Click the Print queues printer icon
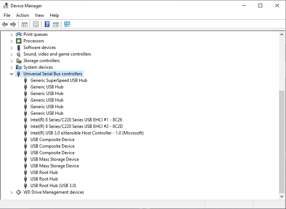The image size is (286, 209). pyautogui.click(x=19, y=34)
